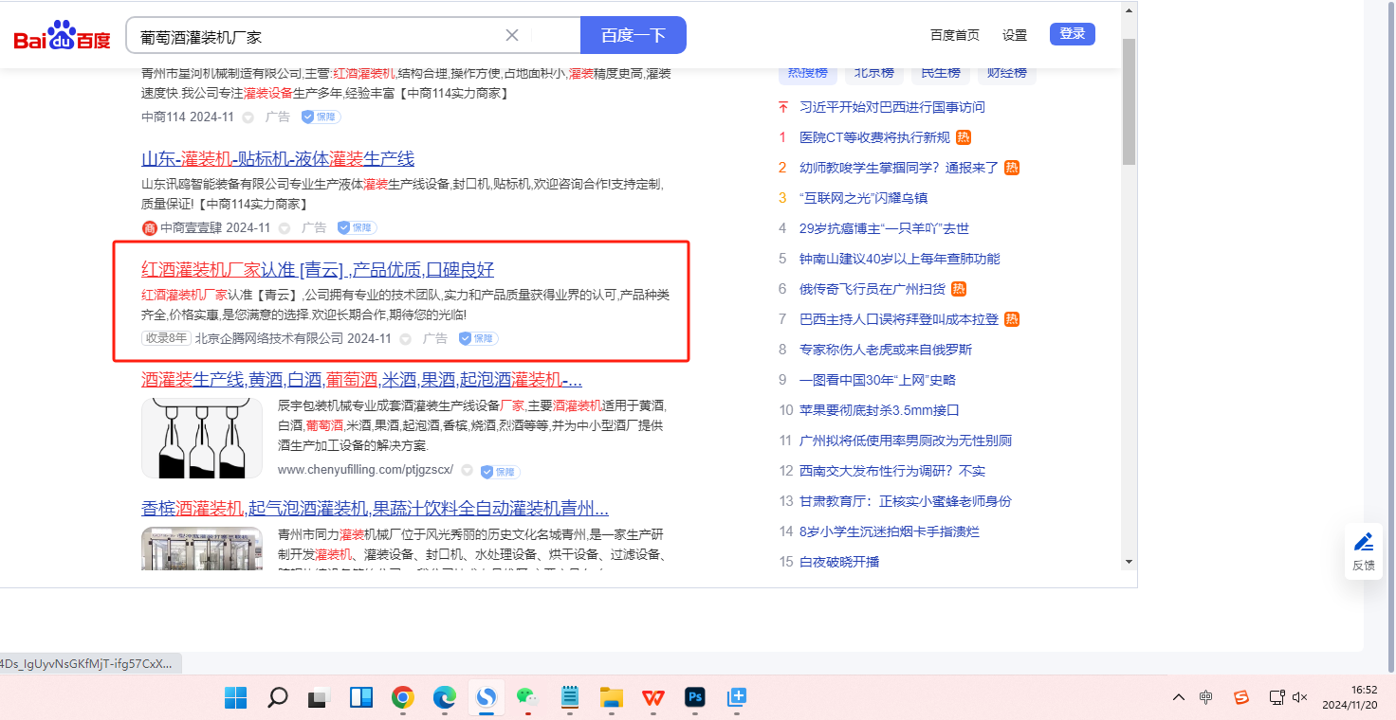Open the 反馈 feedback widget
This screenshot has width=1396, height=720.
click(1364, 551)
